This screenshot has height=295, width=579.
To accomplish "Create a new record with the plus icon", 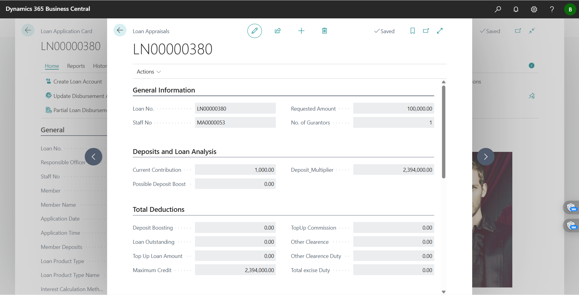I will click(301, 31).
